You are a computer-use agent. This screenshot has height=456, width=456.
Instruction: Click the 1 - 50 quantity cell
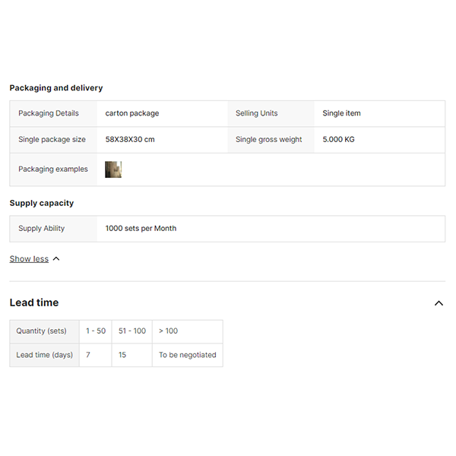pos(96,331)
